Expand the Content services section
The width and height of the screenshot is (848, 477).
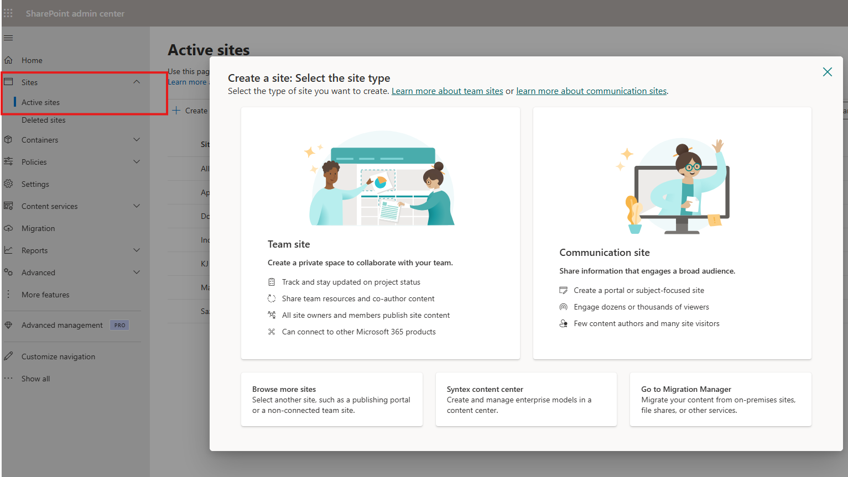click(137, 206)
